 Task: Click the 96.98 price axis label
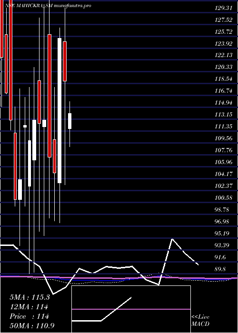point(222,222)
